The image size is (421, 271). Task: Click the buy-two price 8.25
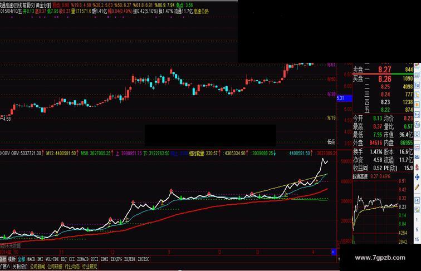[x=385, y=87]
